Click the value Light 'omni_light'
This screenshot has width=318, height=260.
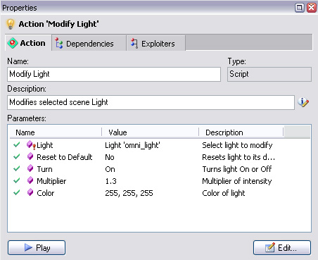tap(132, 145)
